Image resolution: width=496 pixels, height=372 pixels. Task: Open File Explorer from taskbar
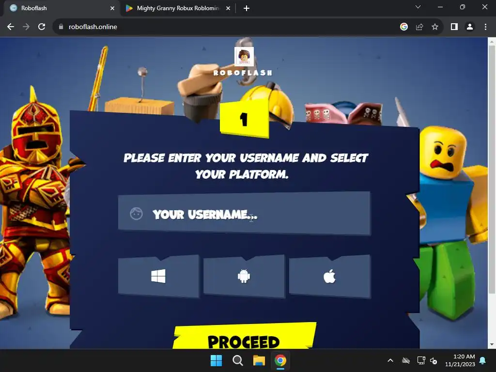259,360
